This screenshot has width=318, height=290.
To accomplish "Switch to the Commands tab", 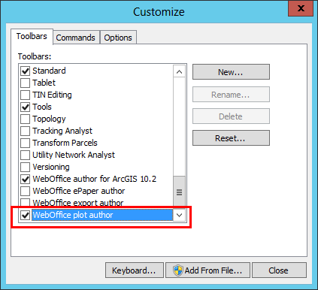I will pos(75,38).
